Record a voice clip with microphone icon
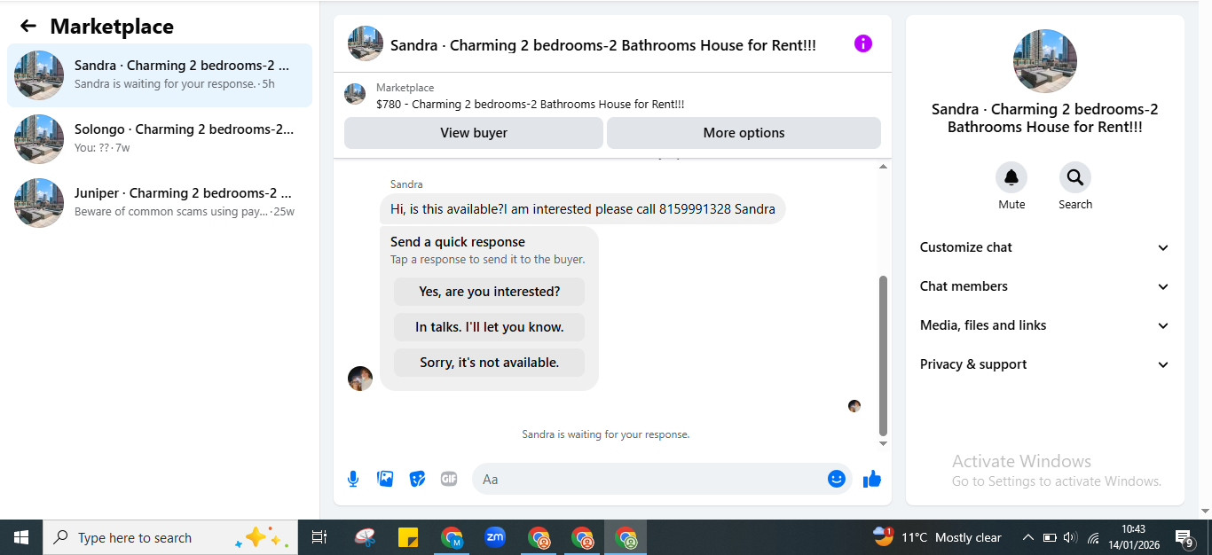Image resolution: width=1212 pixels, height=555 pixels. tap(353, 479)
